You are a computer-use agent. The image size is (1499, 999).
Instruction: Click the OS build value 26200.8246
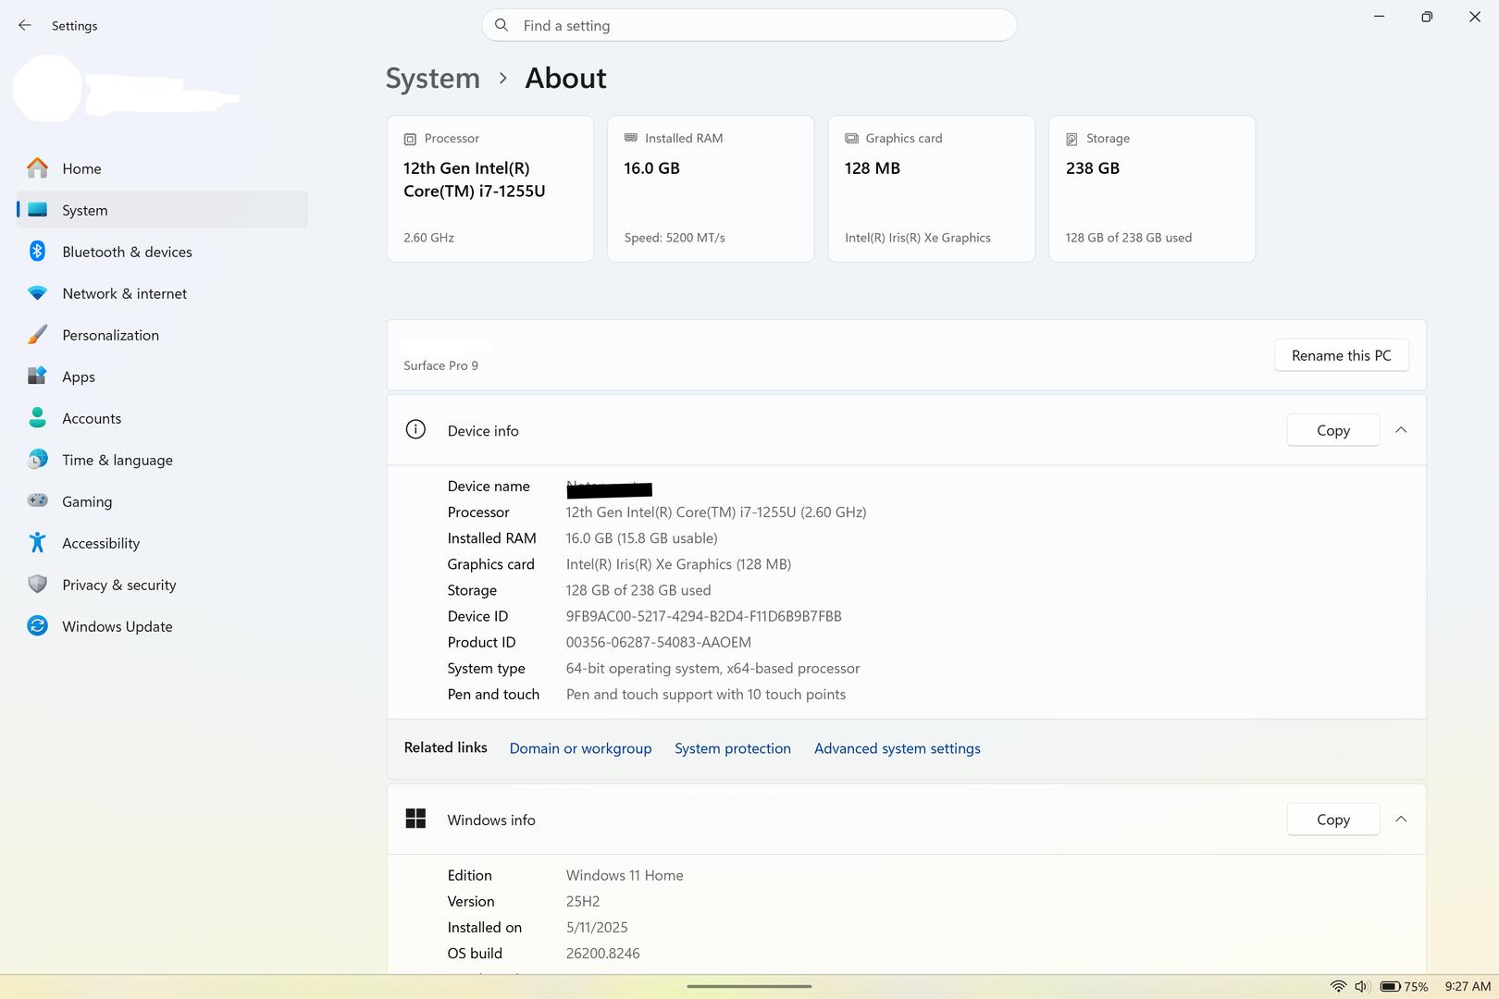[x=603, y=953]
